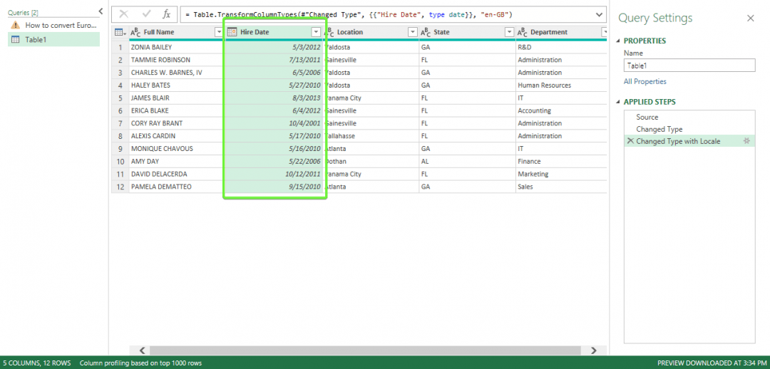Select the Tallahasse location cell

(371, 136)
